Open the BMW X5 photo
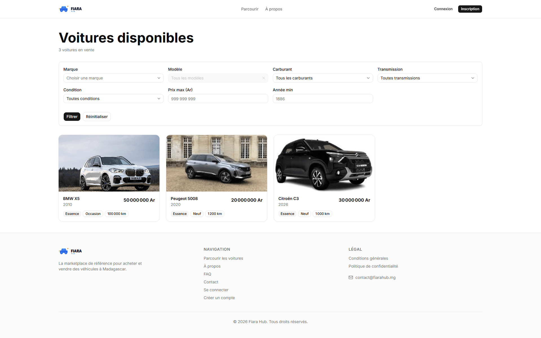Viewport: 541px width, 338px height. point(109,163)
